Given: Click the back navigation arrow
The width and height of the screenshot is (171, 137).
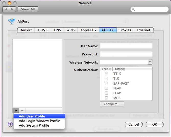Looking at the screenshot, I should tap(6, 9).
